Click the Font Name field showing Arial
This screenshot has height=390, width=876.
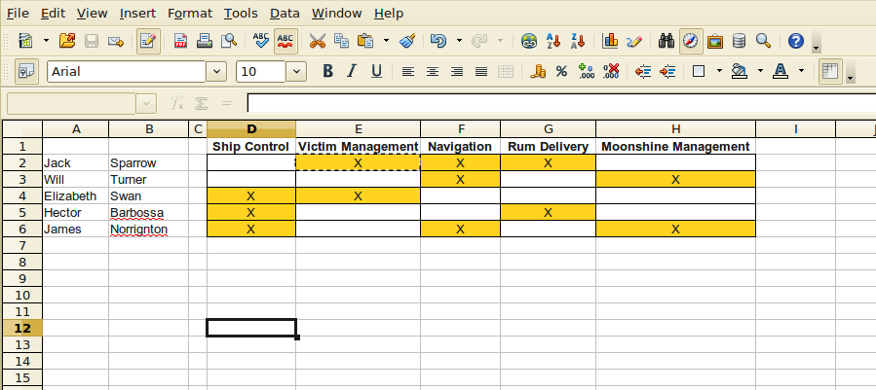point(127,71)
